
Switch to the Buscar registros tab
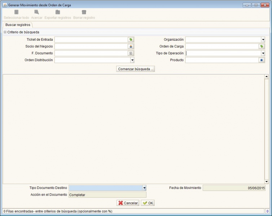pos(18,25)
